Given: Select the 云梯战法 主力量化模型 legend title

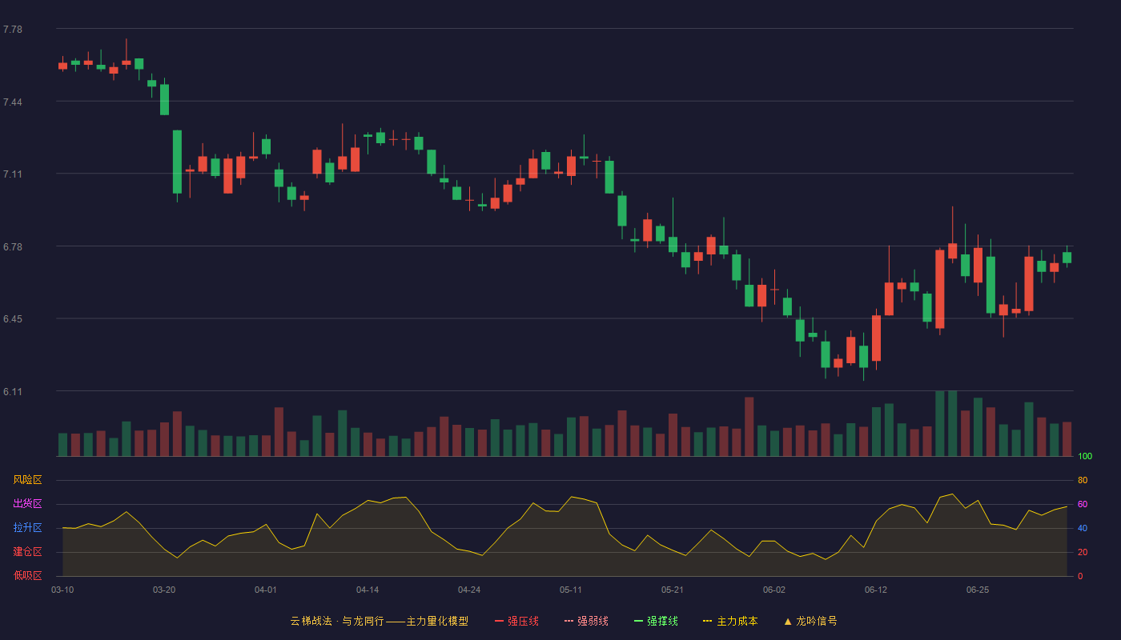Looking at the screenshot, I should pyautogui.click(x=380, y=621).
